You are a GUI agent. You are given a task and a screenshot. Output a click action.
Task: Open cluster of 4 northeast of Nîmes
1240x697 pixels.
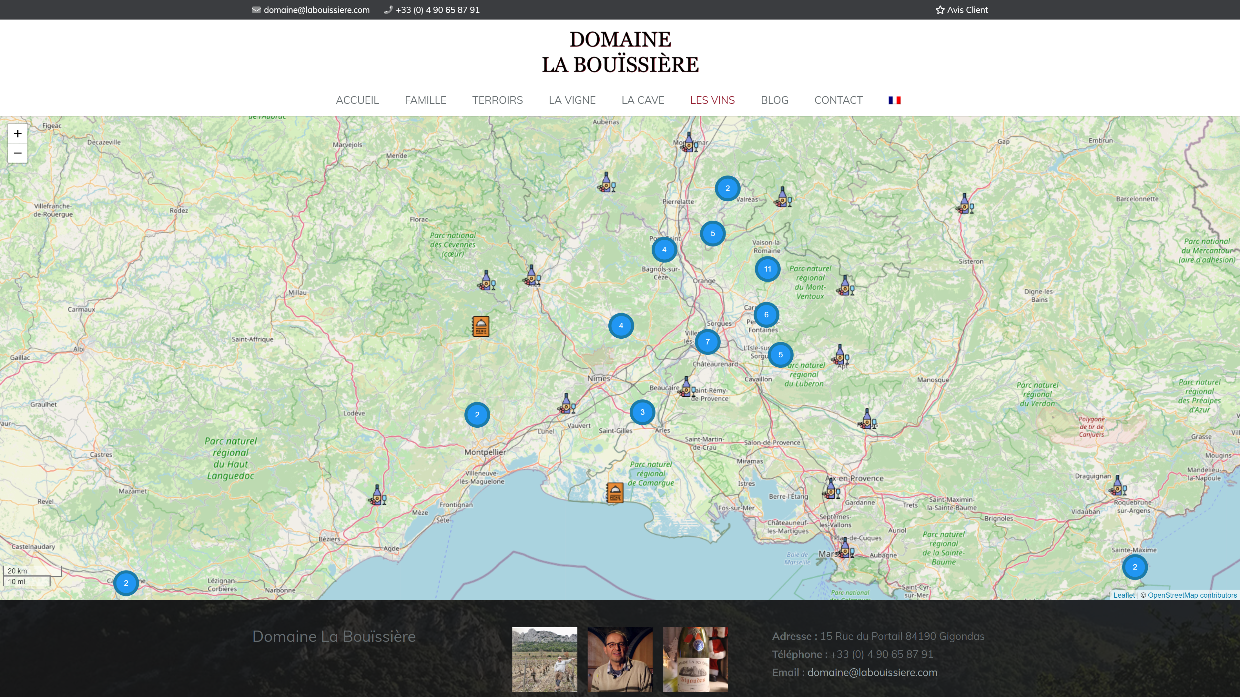[x=621, y=326]
